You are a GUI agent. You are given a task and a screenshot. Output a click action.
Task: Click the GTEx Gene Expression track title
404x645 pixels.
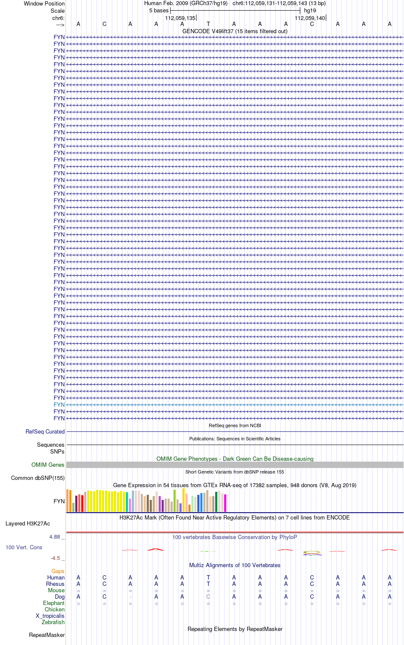tap(235, 485)
